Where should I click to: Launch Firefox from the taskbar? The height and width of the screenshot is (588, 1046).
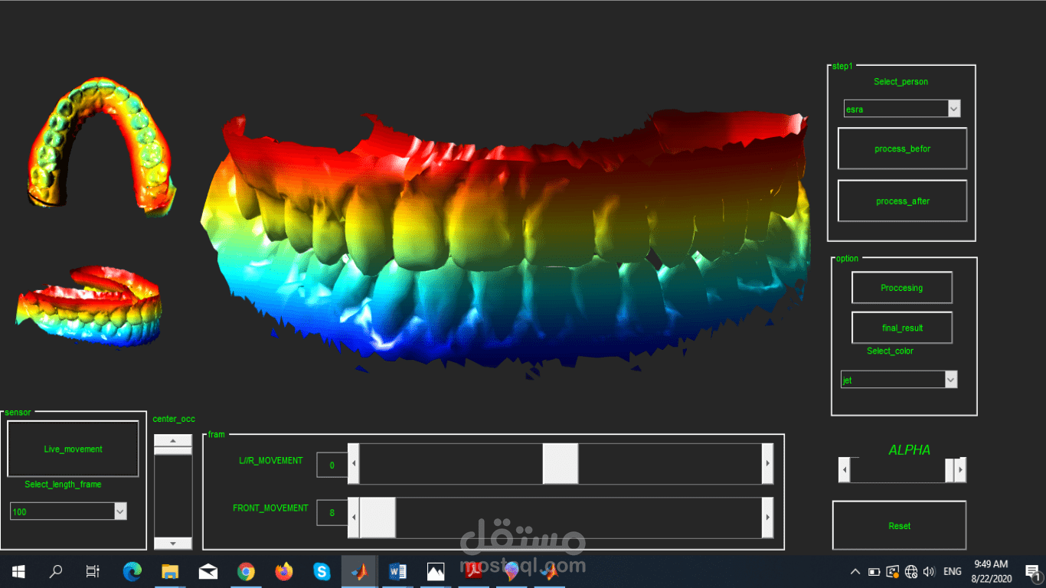(284, 571)
